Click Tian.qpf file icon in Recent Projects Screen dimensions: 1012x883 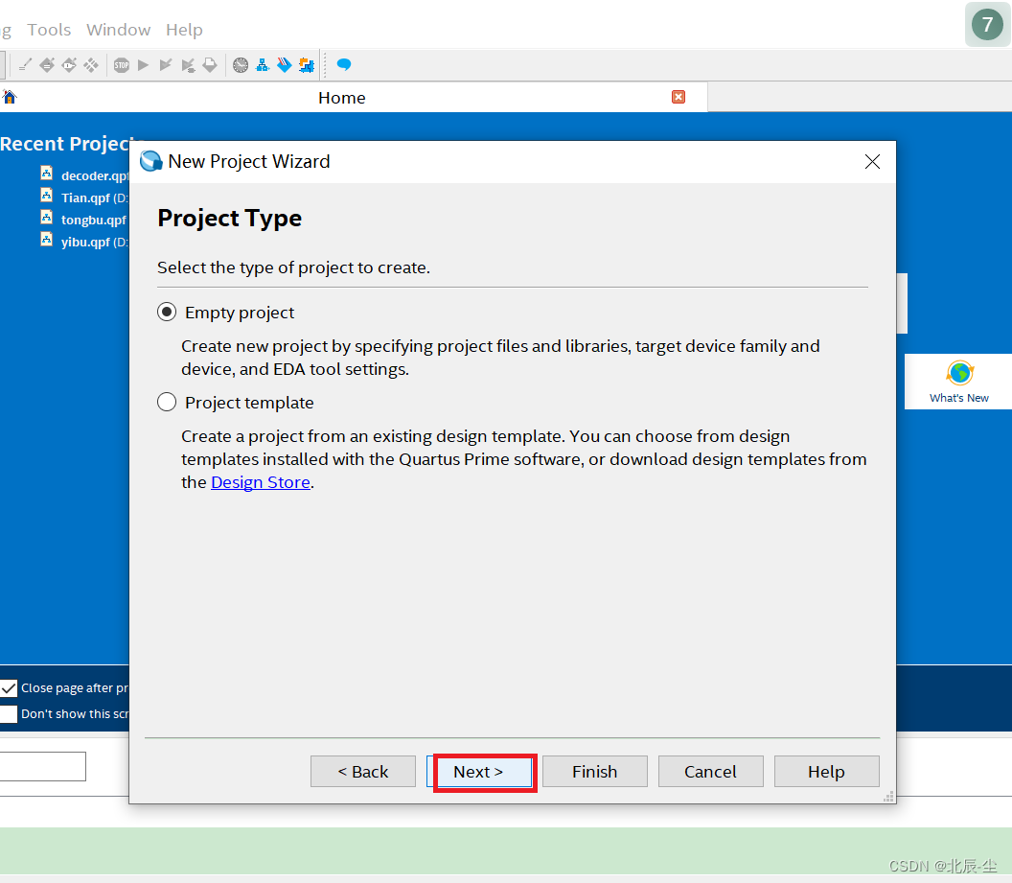click(x=46, y=195)
